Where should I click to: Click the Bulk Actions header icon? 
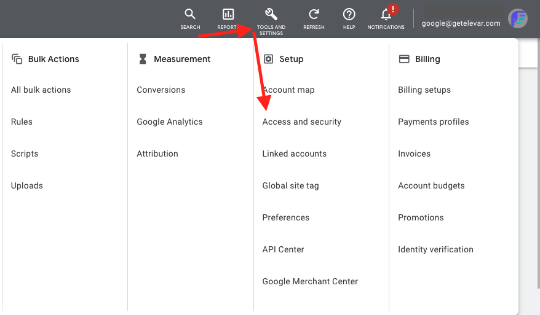[17, 59]
